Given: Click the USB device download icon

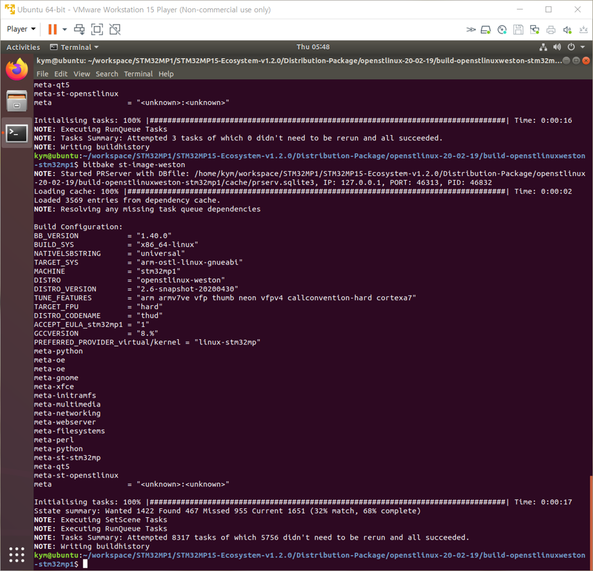Looking at the screenshot, I should (583, 29).
